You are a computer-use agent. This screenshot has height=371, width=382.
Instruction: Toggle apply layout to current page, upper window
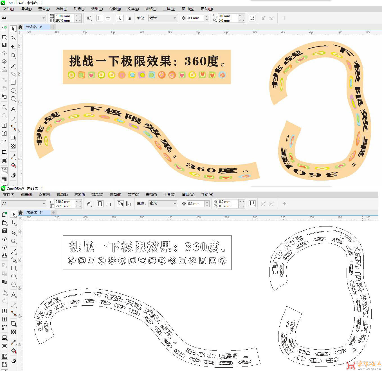click(x=128, y=18)
